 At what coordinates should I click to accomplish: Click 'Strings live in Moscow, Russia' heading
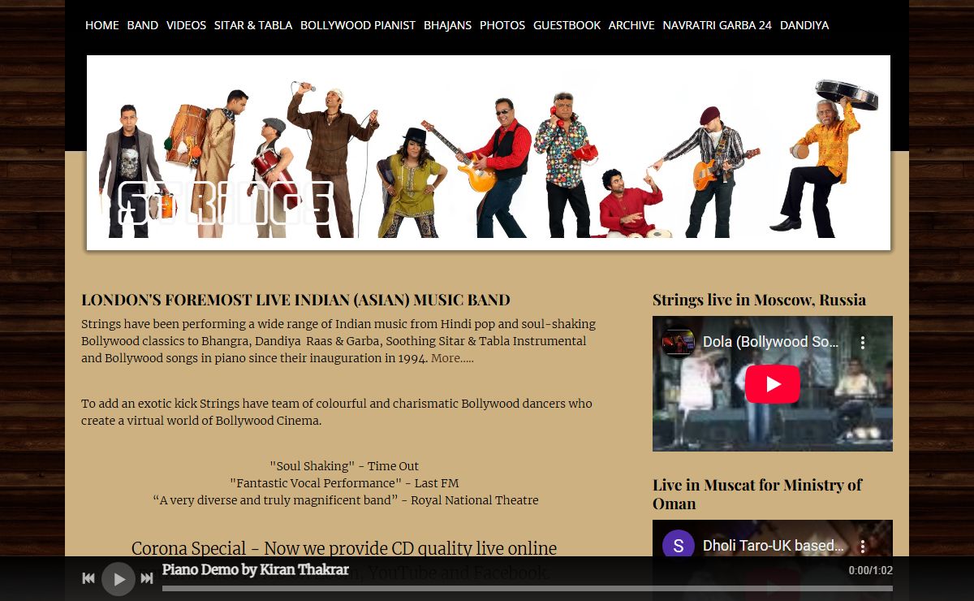click(759, 300)
